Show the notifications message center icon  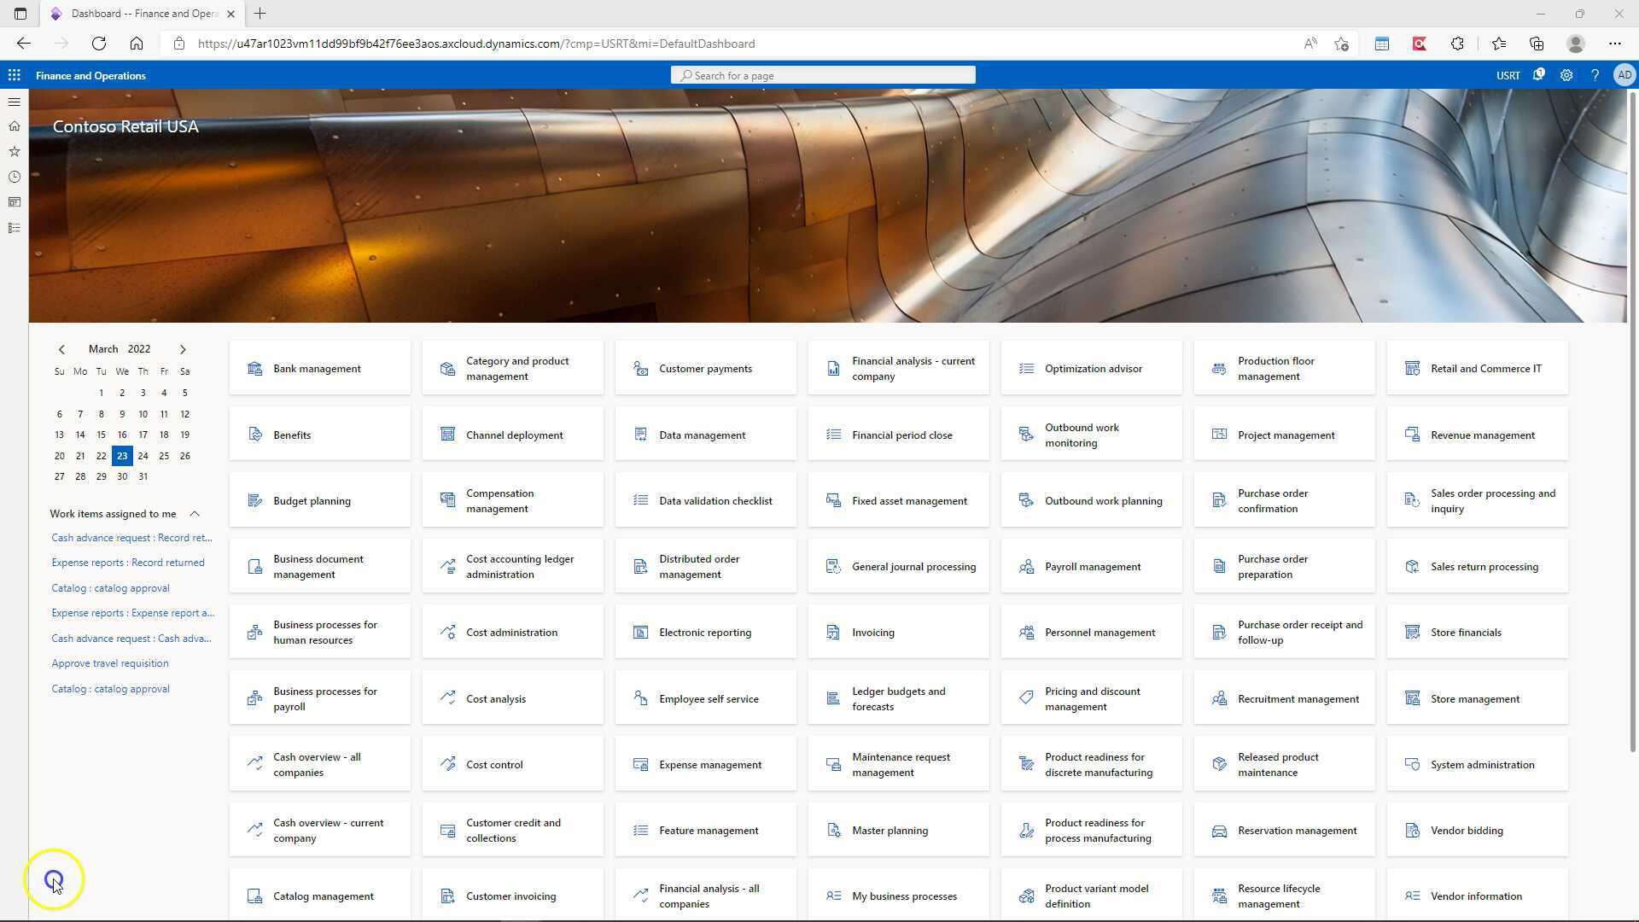1538,75
